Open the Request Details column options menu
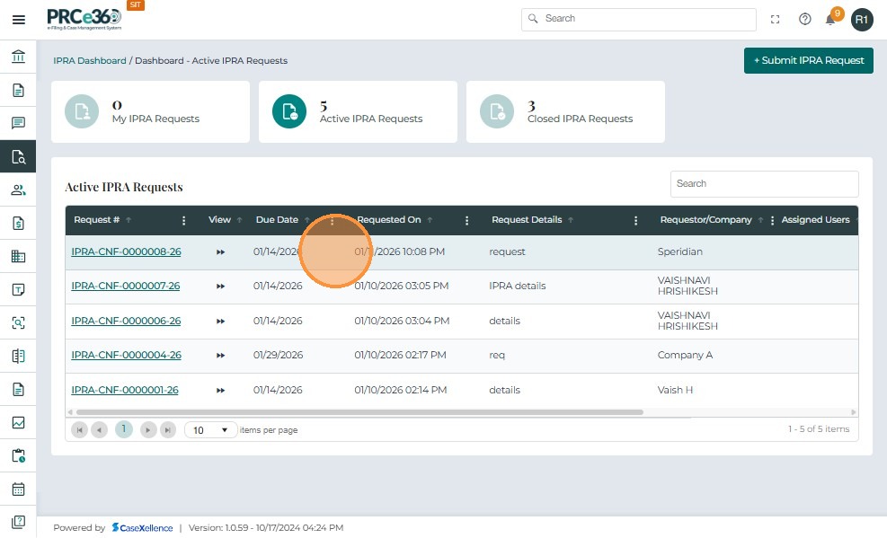887x538 pixels. click(636, 220)
